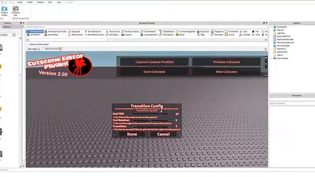Insert a FloorWire object
315x177 pixels.
217,35
